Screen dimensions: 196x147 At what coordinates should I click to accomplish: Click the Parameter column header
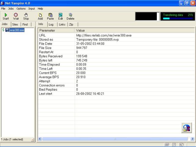pyautogui.click(x=56, y=30)
